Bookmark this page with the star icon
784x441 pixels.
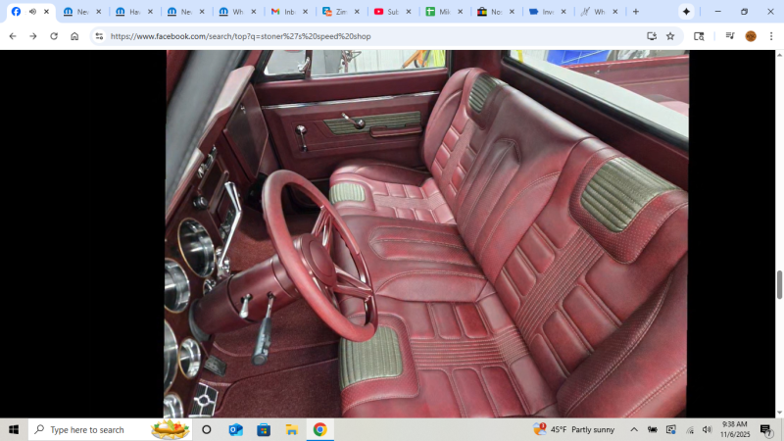click(x=670, y=36)
